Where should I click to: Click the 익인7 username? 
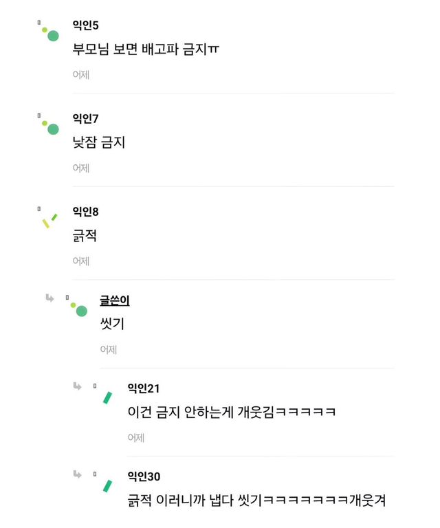pyautogui.click(x=85, y=119)
